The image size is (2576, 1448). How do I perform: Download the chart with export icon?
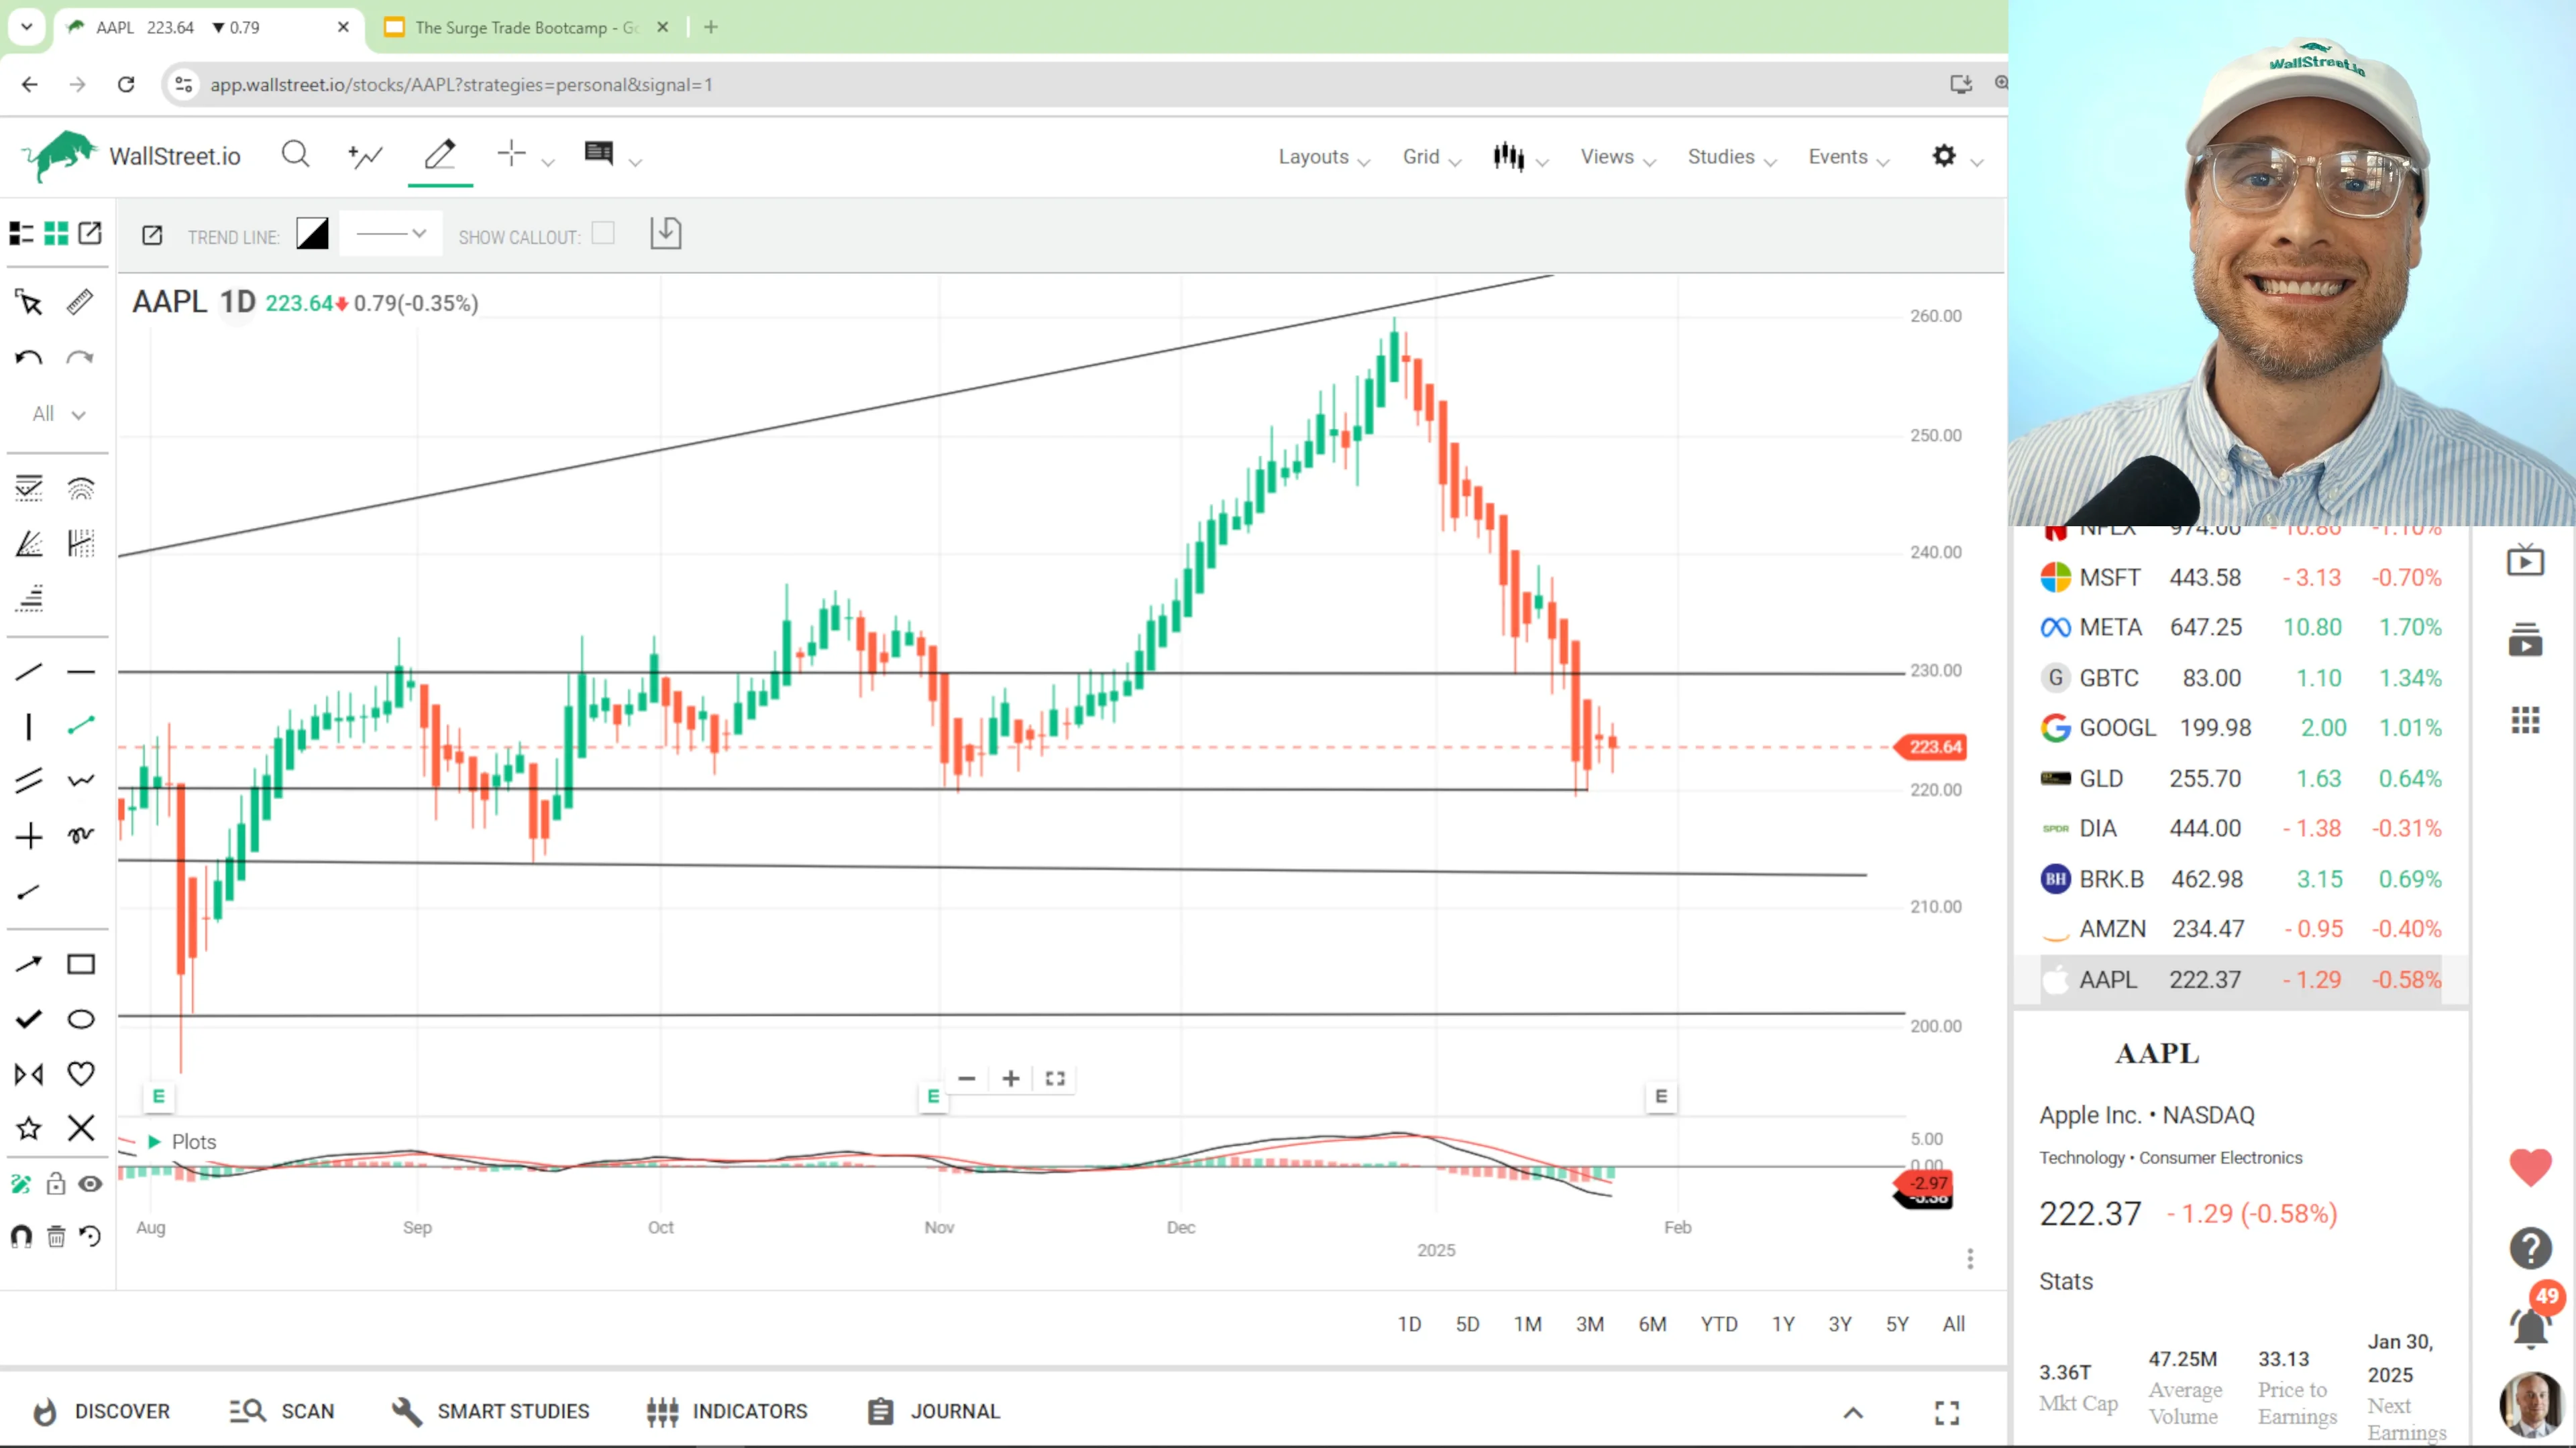[x=666, y=233]
